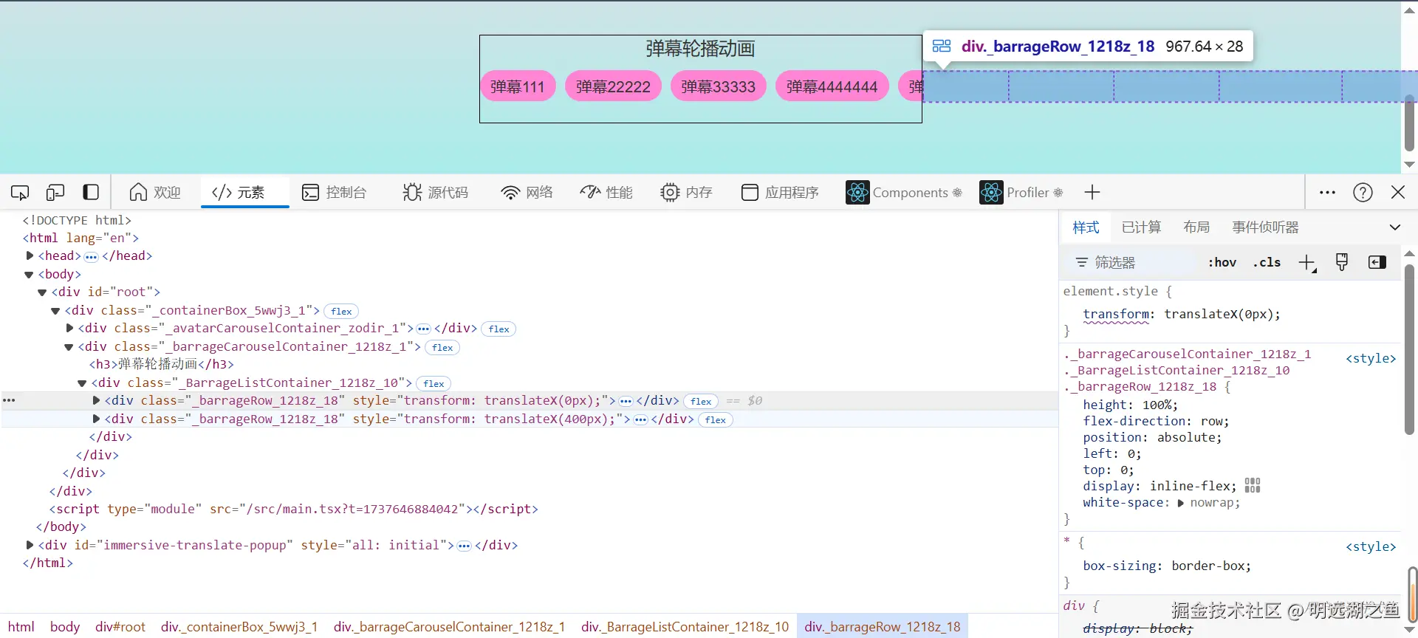Switch to the 布局 layout tab
The height and width of the screenshot is (638, 1418).
click(x=1196, y=227)
